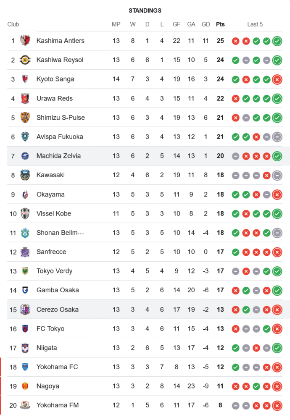Open the Machida Zelvia team link
Screen dimensions: 290x420
pos(58,156)
